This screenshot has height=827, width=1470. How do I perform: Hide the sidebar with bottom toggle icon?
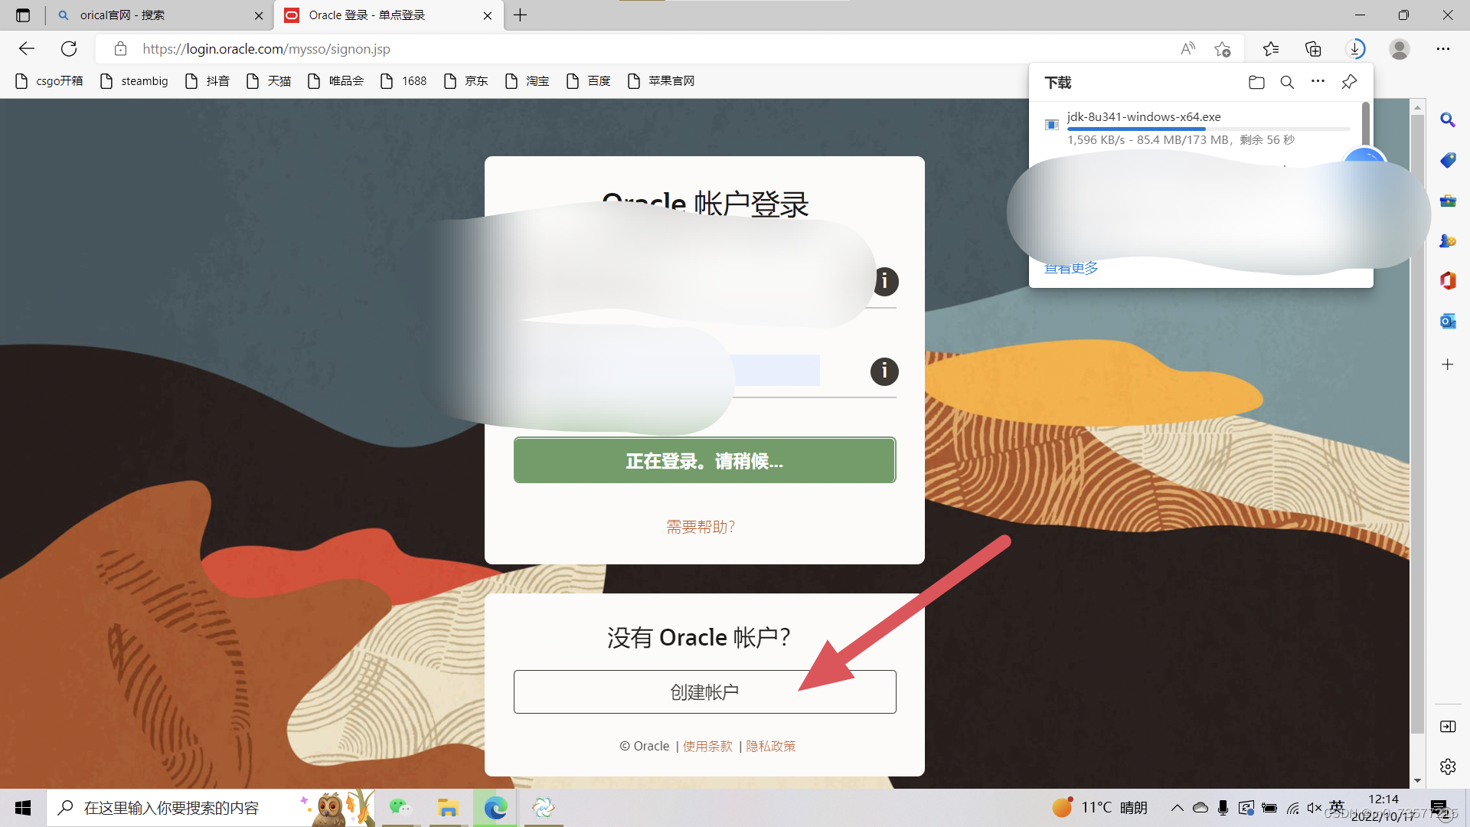tap(1447, 726)
